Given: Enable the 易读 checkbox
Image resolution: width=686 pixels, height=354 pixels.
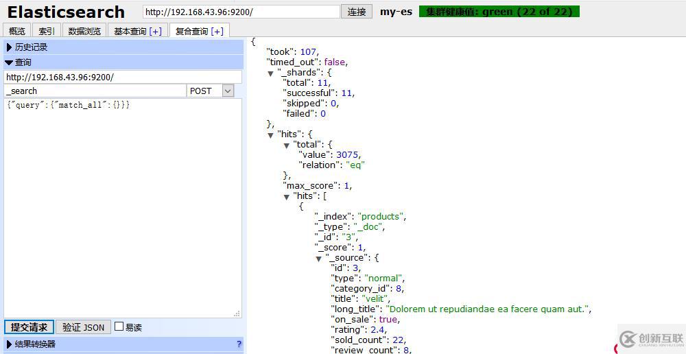Looking at the screenshot, I should 119,327.
